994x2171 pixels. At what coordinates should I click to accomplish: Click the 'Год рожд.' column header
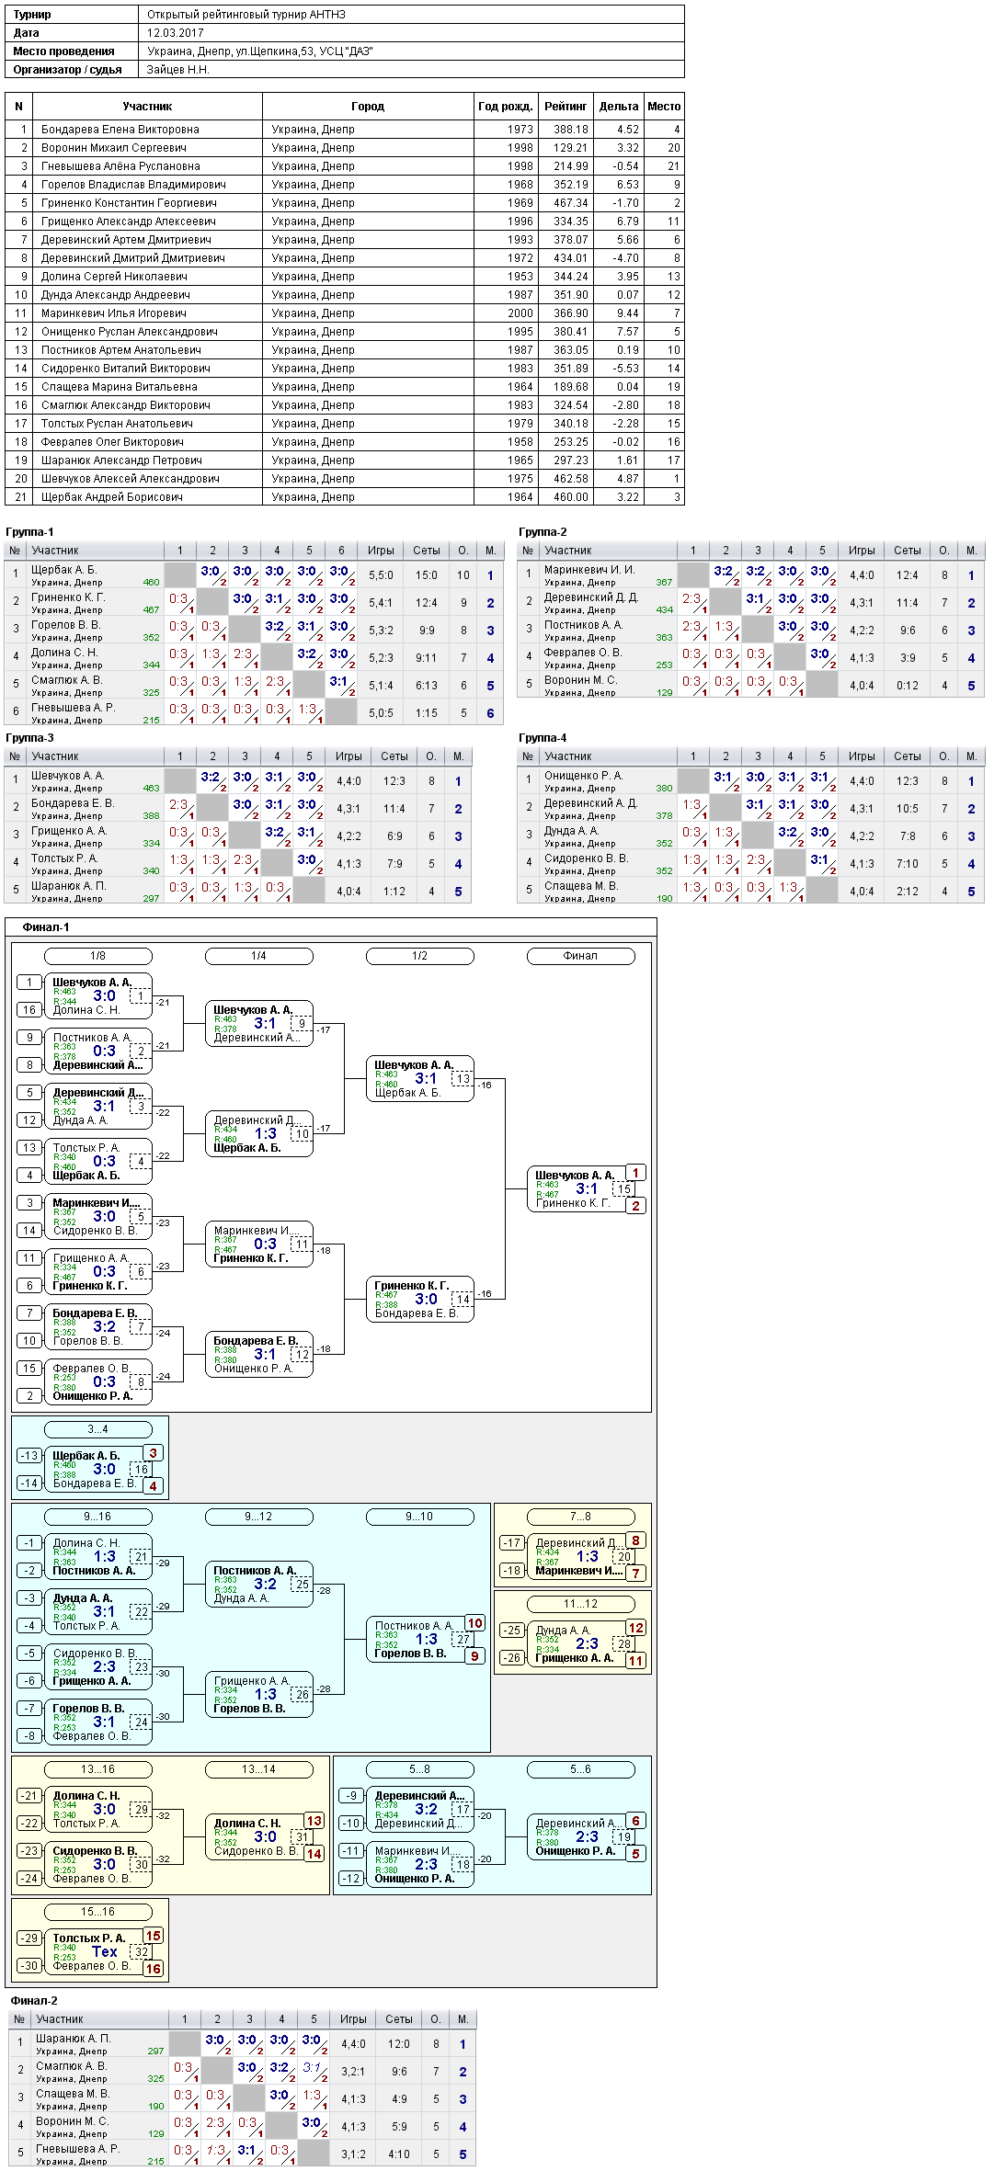click(505, 107)
